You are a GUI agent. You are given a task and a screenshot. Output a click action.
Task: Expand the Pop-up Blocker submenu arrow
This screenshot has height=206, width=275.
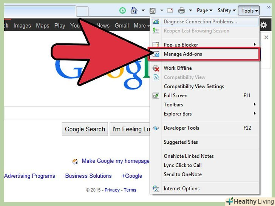pos(255,44)
